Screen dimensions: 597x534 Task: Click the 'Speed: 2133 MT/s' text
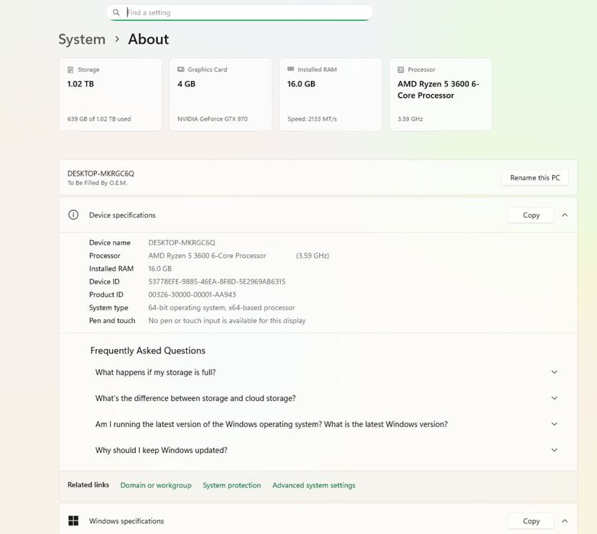pyautogui.click(x=312, y=119)
